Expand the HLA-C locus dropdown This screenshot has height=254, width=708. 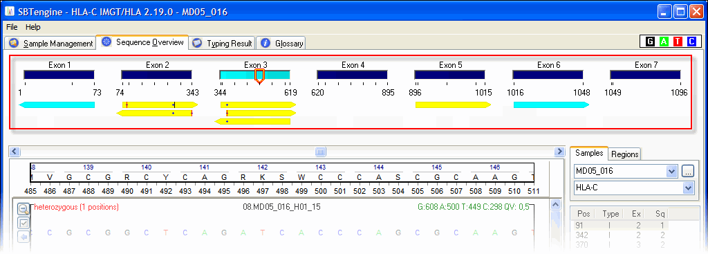pyautogui.click(x=689, y=188)
